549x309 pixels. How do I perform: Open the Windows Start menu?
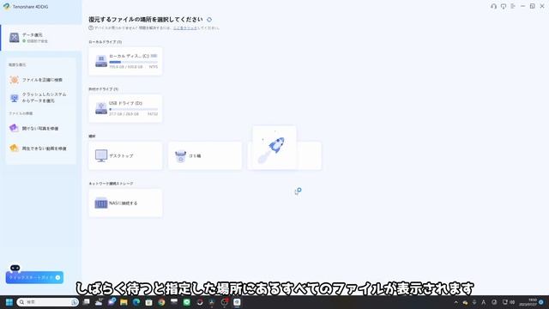point(9,302)
